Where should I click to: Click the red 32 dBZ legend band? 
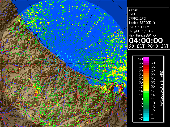pyautogui.click(x=146, y=67)
